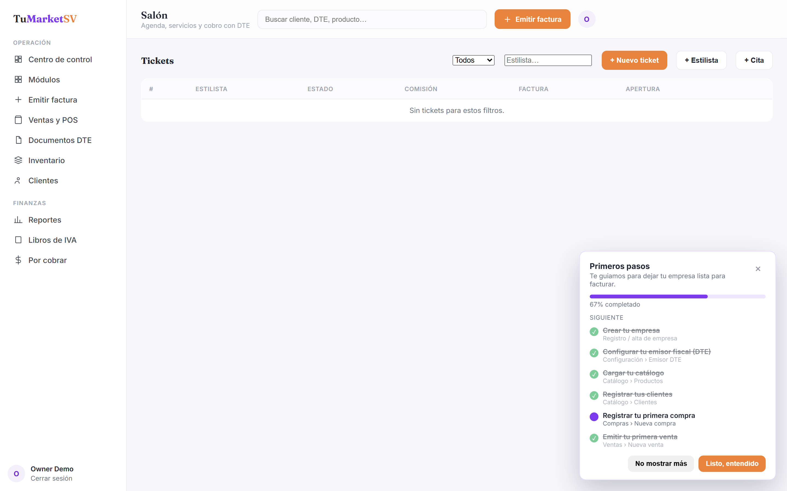Click the Owner Demo user name
Screen dimensions: 787x491
click(x=52, y=469)
